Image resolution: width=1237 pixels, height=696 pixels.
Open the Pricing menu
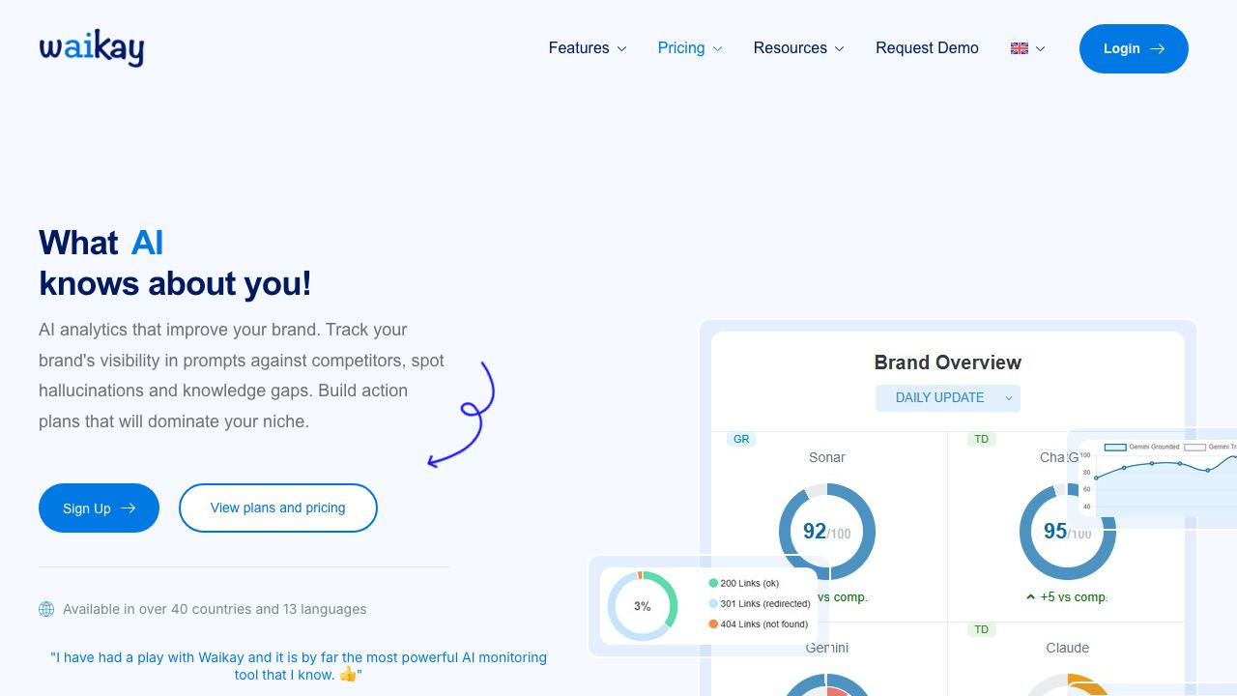(x=690, y=48)
